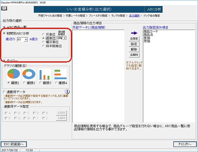The width and height of the screenshot is (198, 152).
Task: Pick the column chart thumbnail 種類3
Action: point(44,74)
